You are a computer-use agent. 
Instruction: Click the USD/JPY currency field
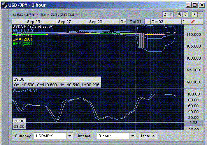click(x=50, y=136)
